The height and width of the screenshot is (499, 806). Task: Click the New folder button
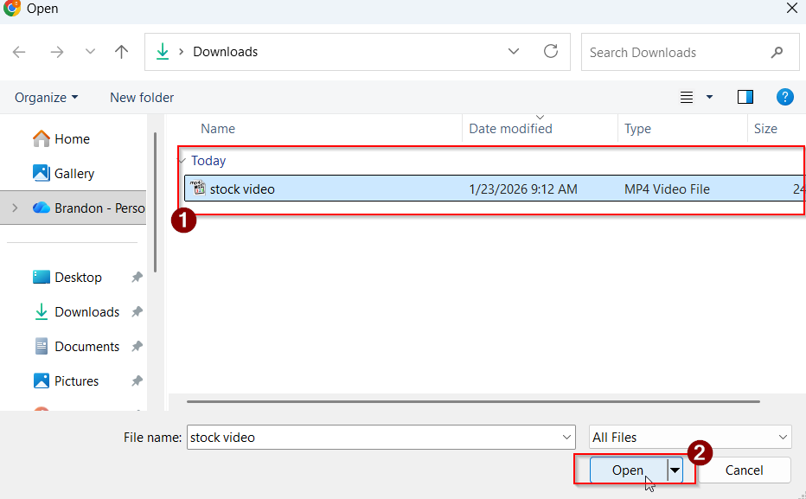pyautogui.click(x=142, y=97)
